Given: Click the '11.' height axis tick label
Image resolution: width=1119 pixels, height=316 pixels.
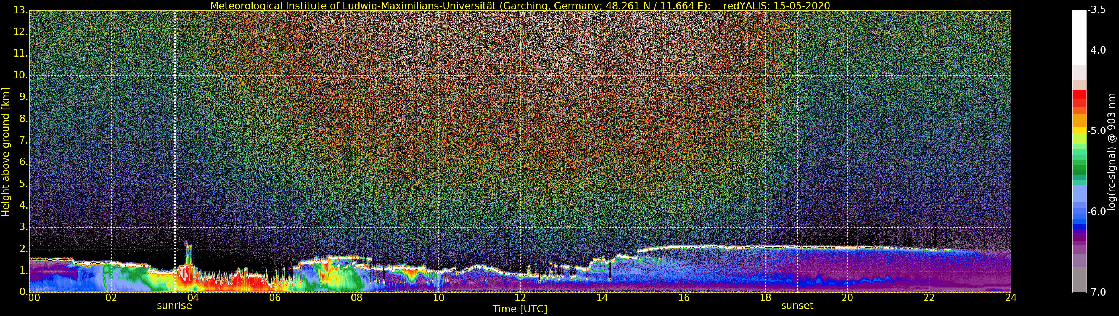Looking at the screenshot, I should [x=21, y=54].
